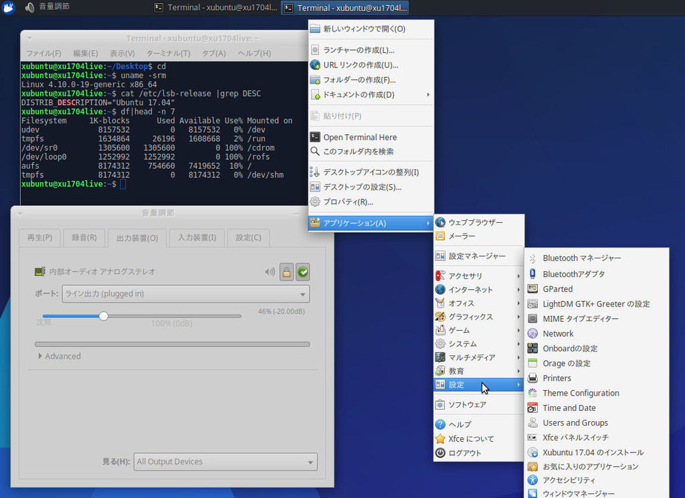Start Xubuntu 17.04 のインストール
The height and width of the screenshot is (498, 685).
click(x=596, y=452)
